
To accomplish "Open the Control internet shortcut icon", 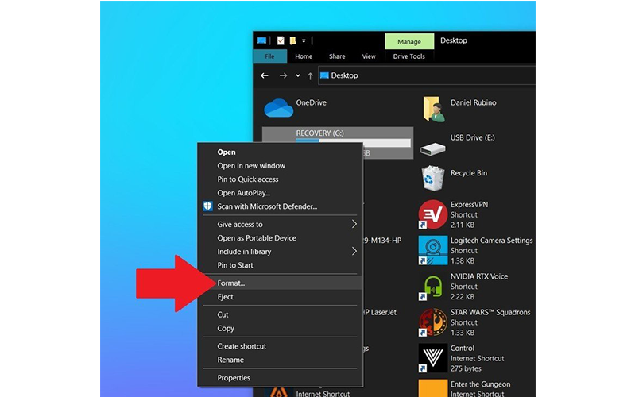I will (x=432, y=357).
